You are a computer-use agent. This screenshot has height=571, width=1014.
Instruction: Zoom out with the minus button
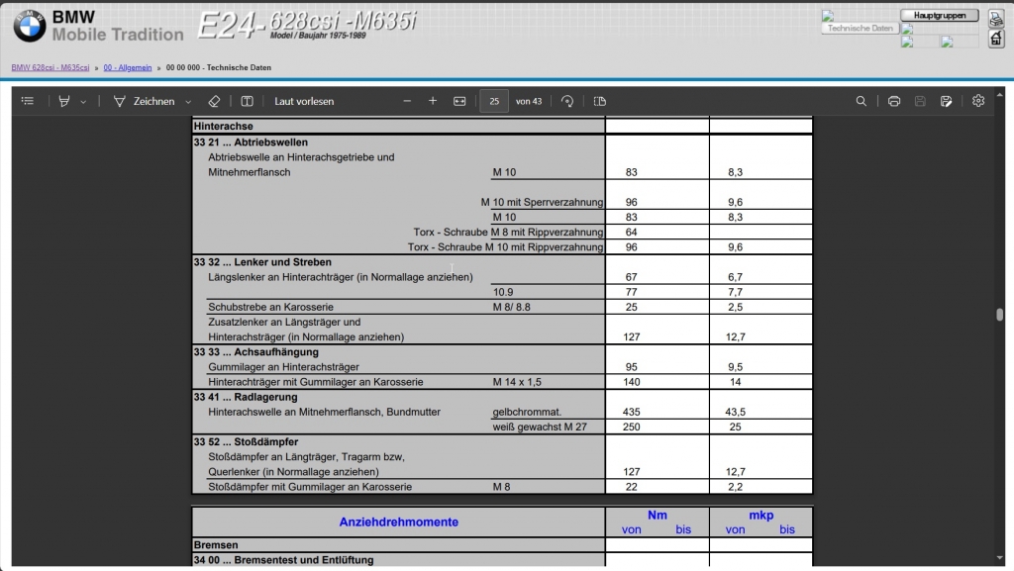click(x=407, y=101)
